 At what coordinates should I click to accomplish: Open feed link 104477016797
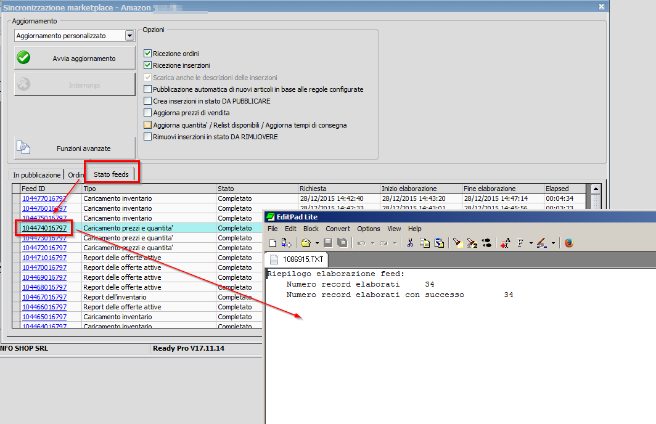click(x=44, y=198)
